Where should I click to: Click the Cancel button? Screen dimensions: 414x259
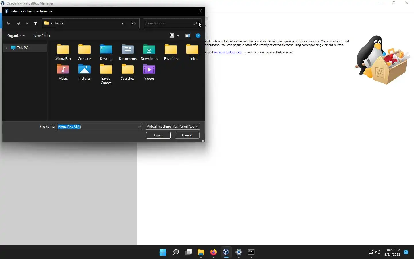pyautogui.click(x=187, y=135)
